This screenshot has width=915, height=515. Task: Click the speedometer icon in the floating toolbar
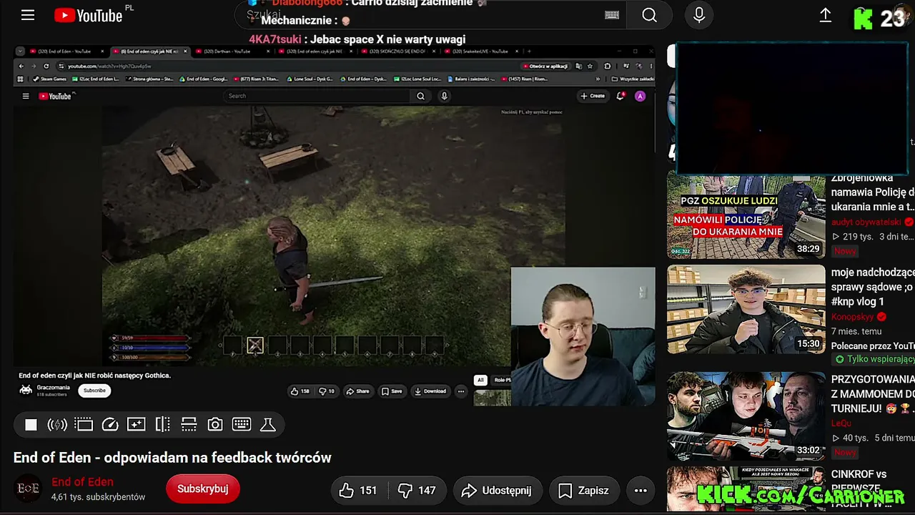(110, 425)
